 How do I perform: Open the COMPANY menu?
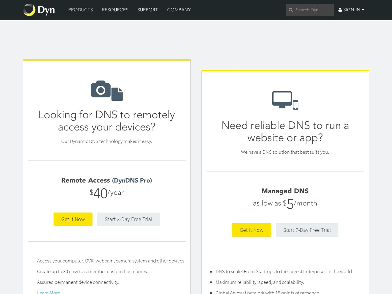179,10
